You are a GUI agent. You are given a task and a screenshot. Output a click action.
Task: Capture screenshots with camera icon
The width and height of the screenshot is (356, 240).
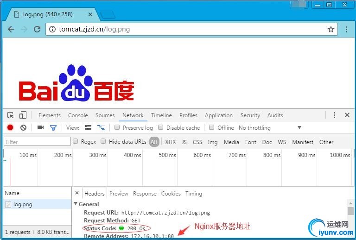40,127
